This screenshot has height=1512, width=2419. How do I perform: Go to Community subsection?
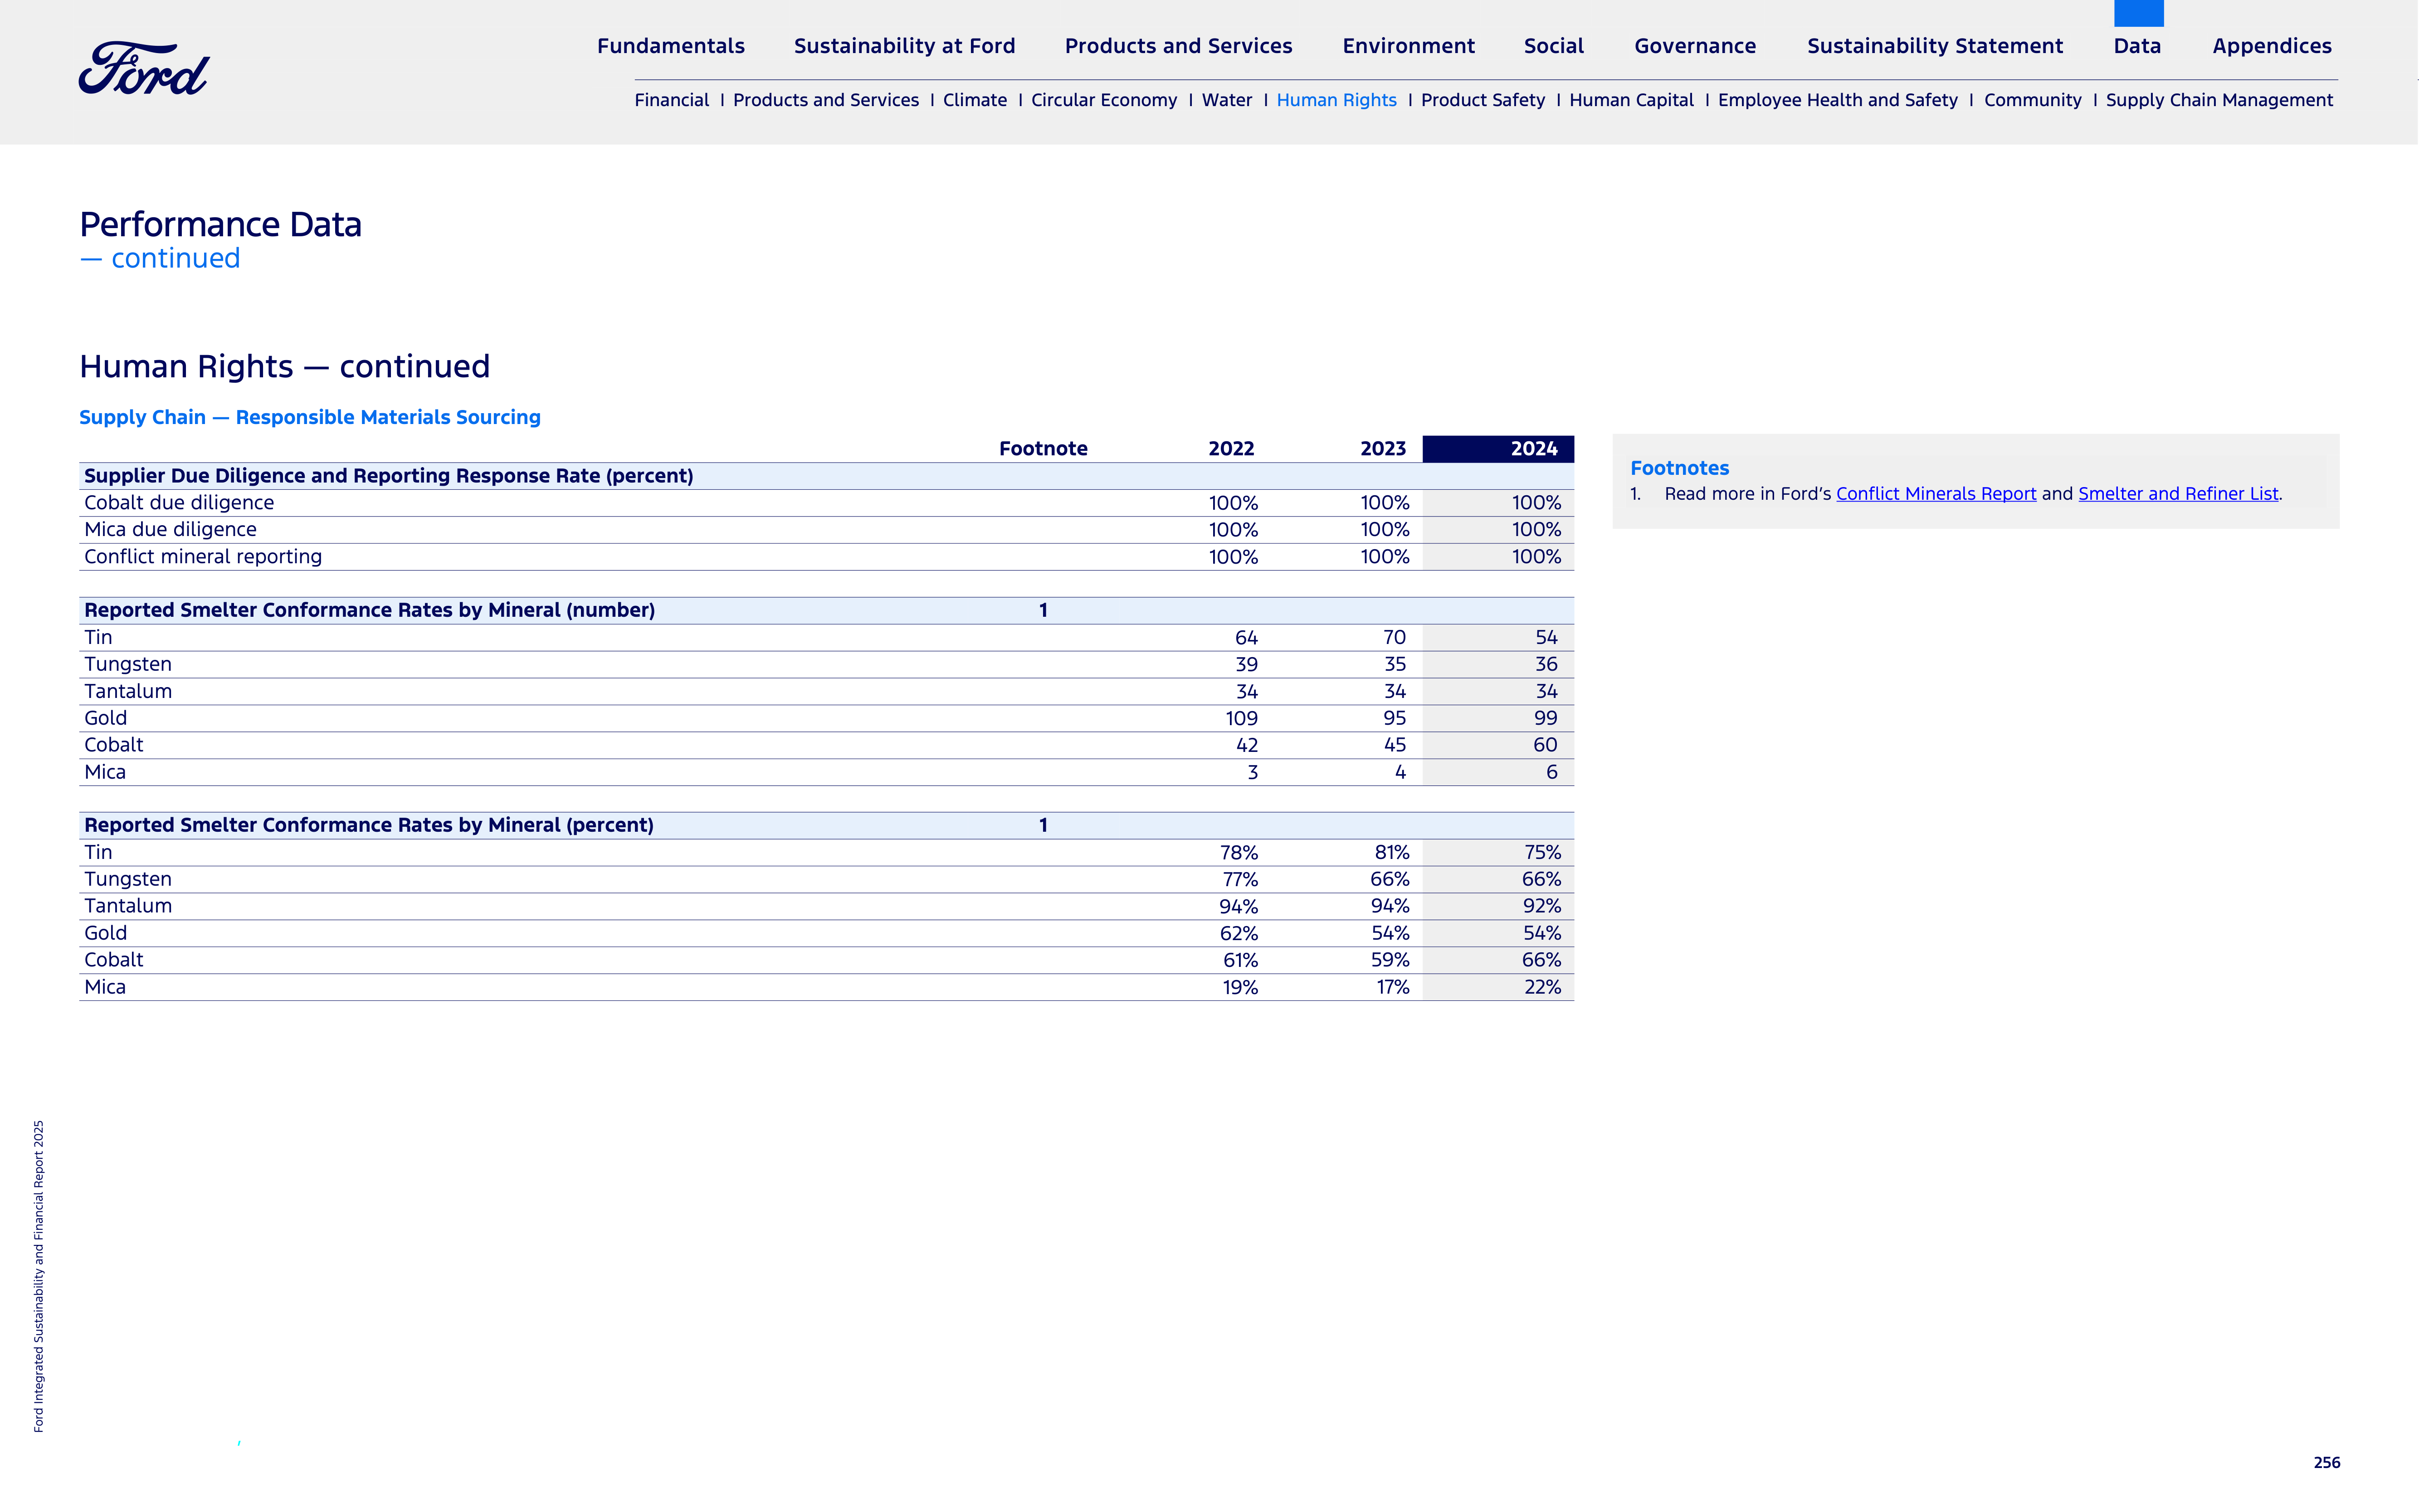pos(2032,100)
